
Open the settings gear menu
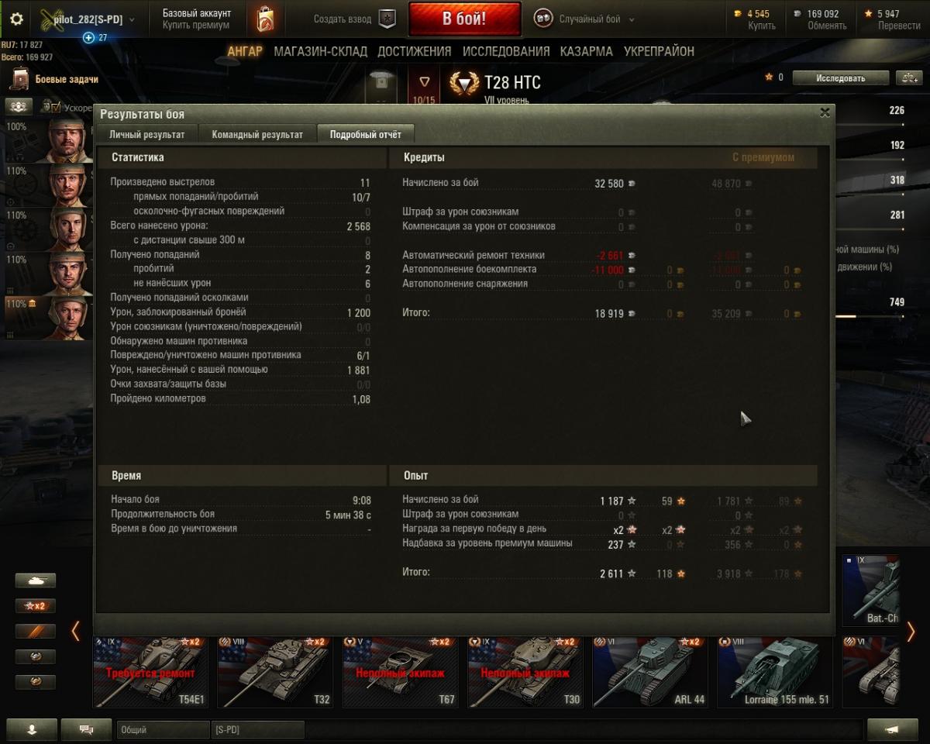(16, 19)
